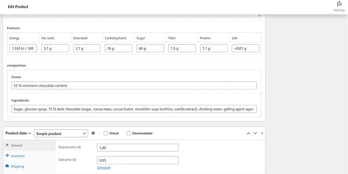Click the Carbohydrates field showing 76 g
This screenshot has height=174, width=348.
[x=118, y=48]
